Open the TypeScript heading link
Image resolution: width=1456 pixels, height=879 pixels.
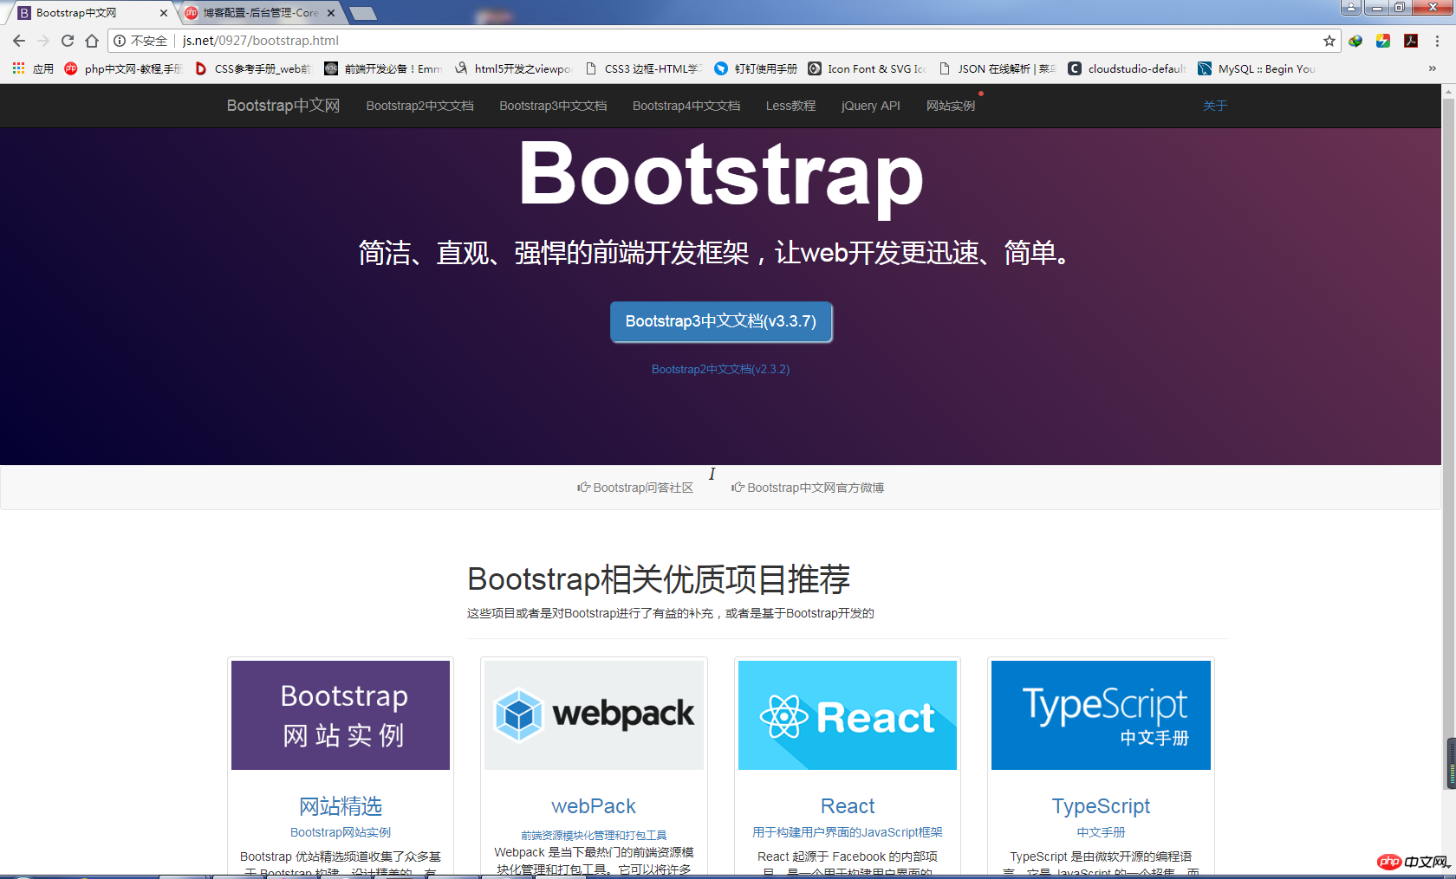pos(1101,806)
